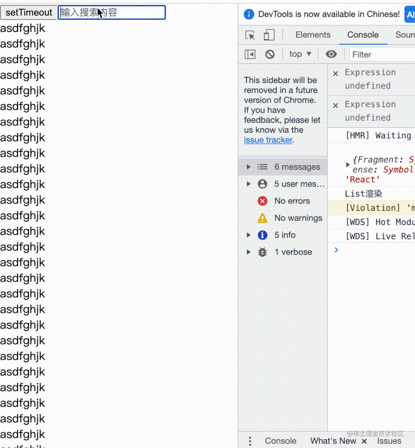Open the drawer three-dot menu
Viewport: 415px width, 448px height.
click(250, 441)
